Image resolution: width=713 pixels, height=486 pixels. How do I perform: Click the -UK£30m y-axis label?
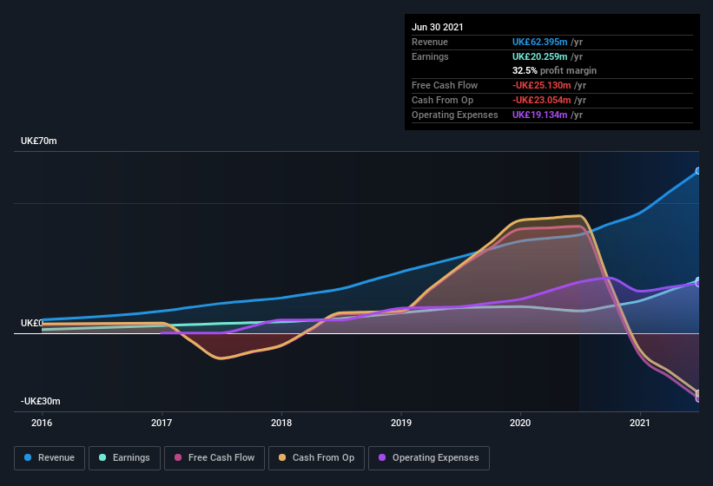pyautogui.click(x=41, y=401)
